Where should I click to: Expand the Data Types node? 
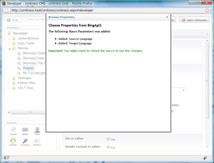(9, 43)
